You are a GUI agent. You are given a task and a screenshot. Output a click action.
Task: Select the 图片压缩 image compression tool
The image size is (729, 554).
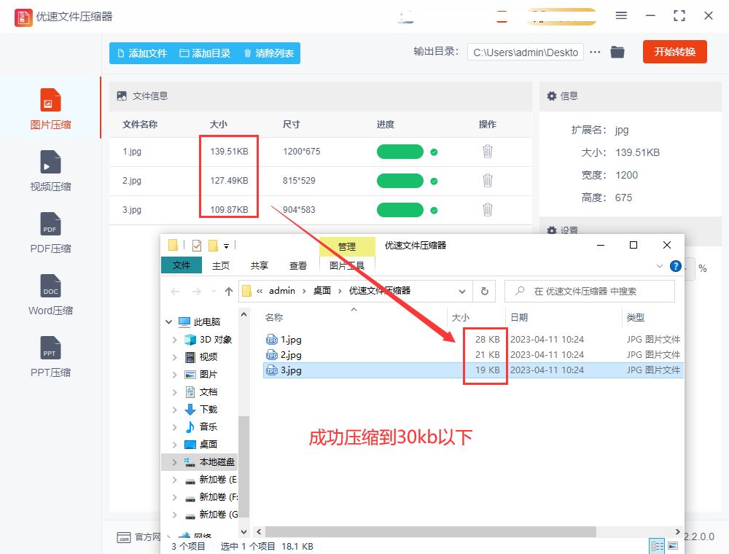[x=50, y=107]
